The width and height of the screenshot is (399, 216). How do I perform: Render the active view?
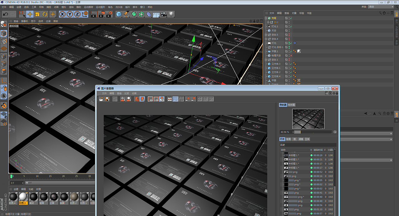94,14
